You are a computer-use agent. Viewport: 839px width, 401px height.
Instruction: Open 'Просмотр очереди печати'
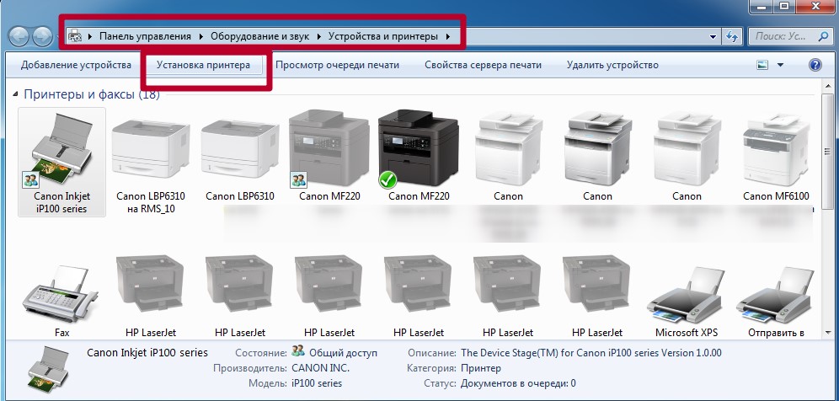[337, 65]
